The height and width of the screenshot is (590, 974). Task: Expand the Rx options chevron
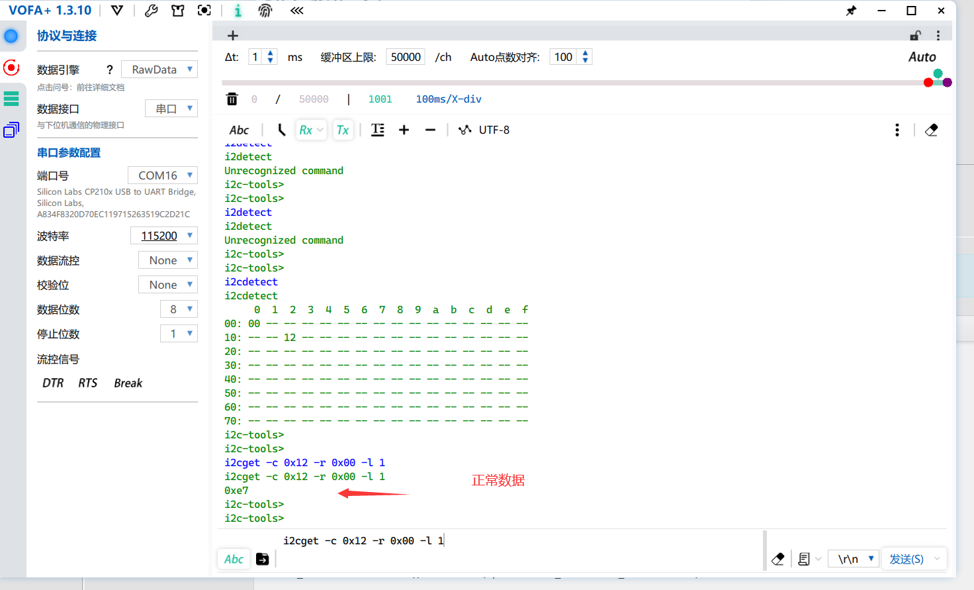coord(320,130)
